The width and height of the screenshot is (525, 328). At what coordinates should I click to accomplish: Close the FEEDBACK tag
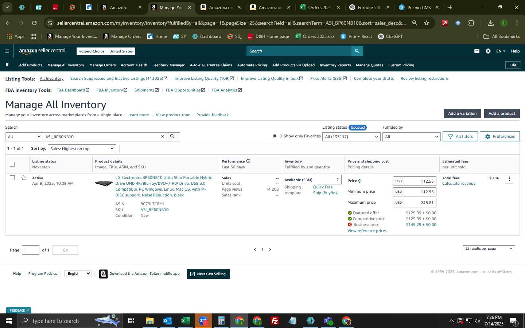tap(28, 311)
